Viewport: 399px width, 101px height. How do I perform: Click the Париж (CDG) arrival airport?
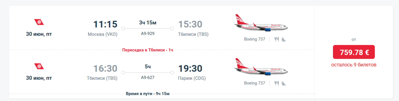(192, 78)
